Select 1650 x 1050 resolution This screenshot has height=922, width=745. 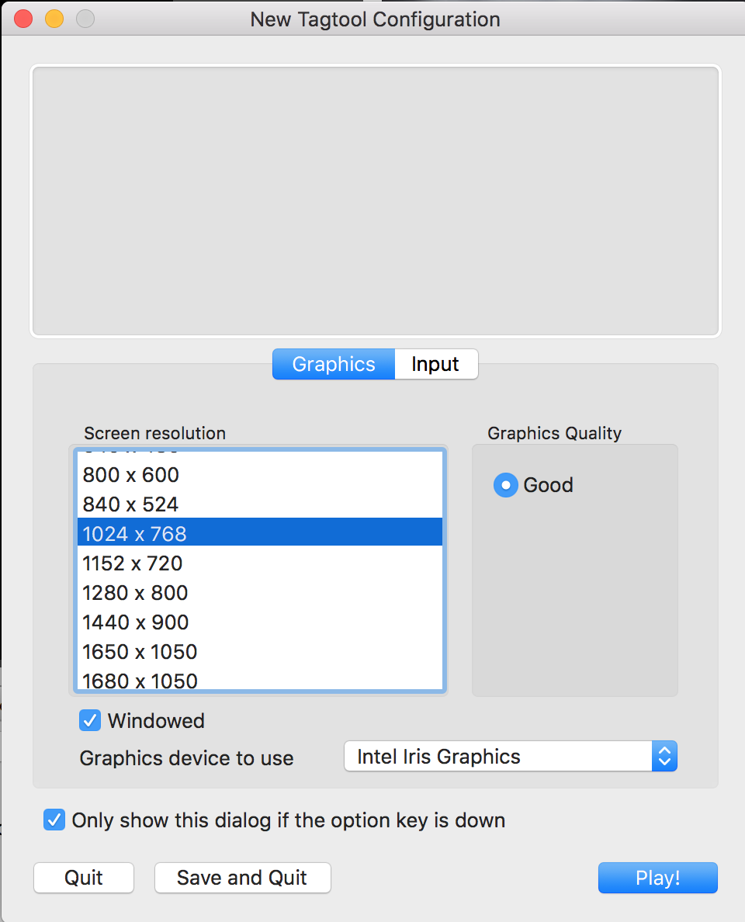point(140,651)
